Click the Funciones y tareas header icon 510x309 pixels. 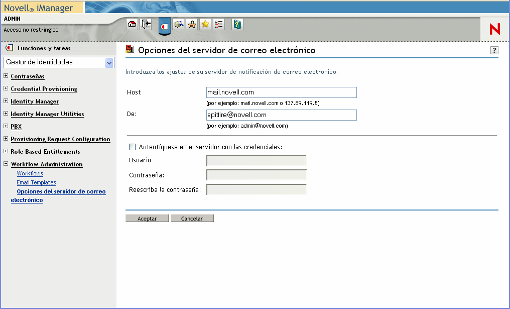[x=10, y=48]
